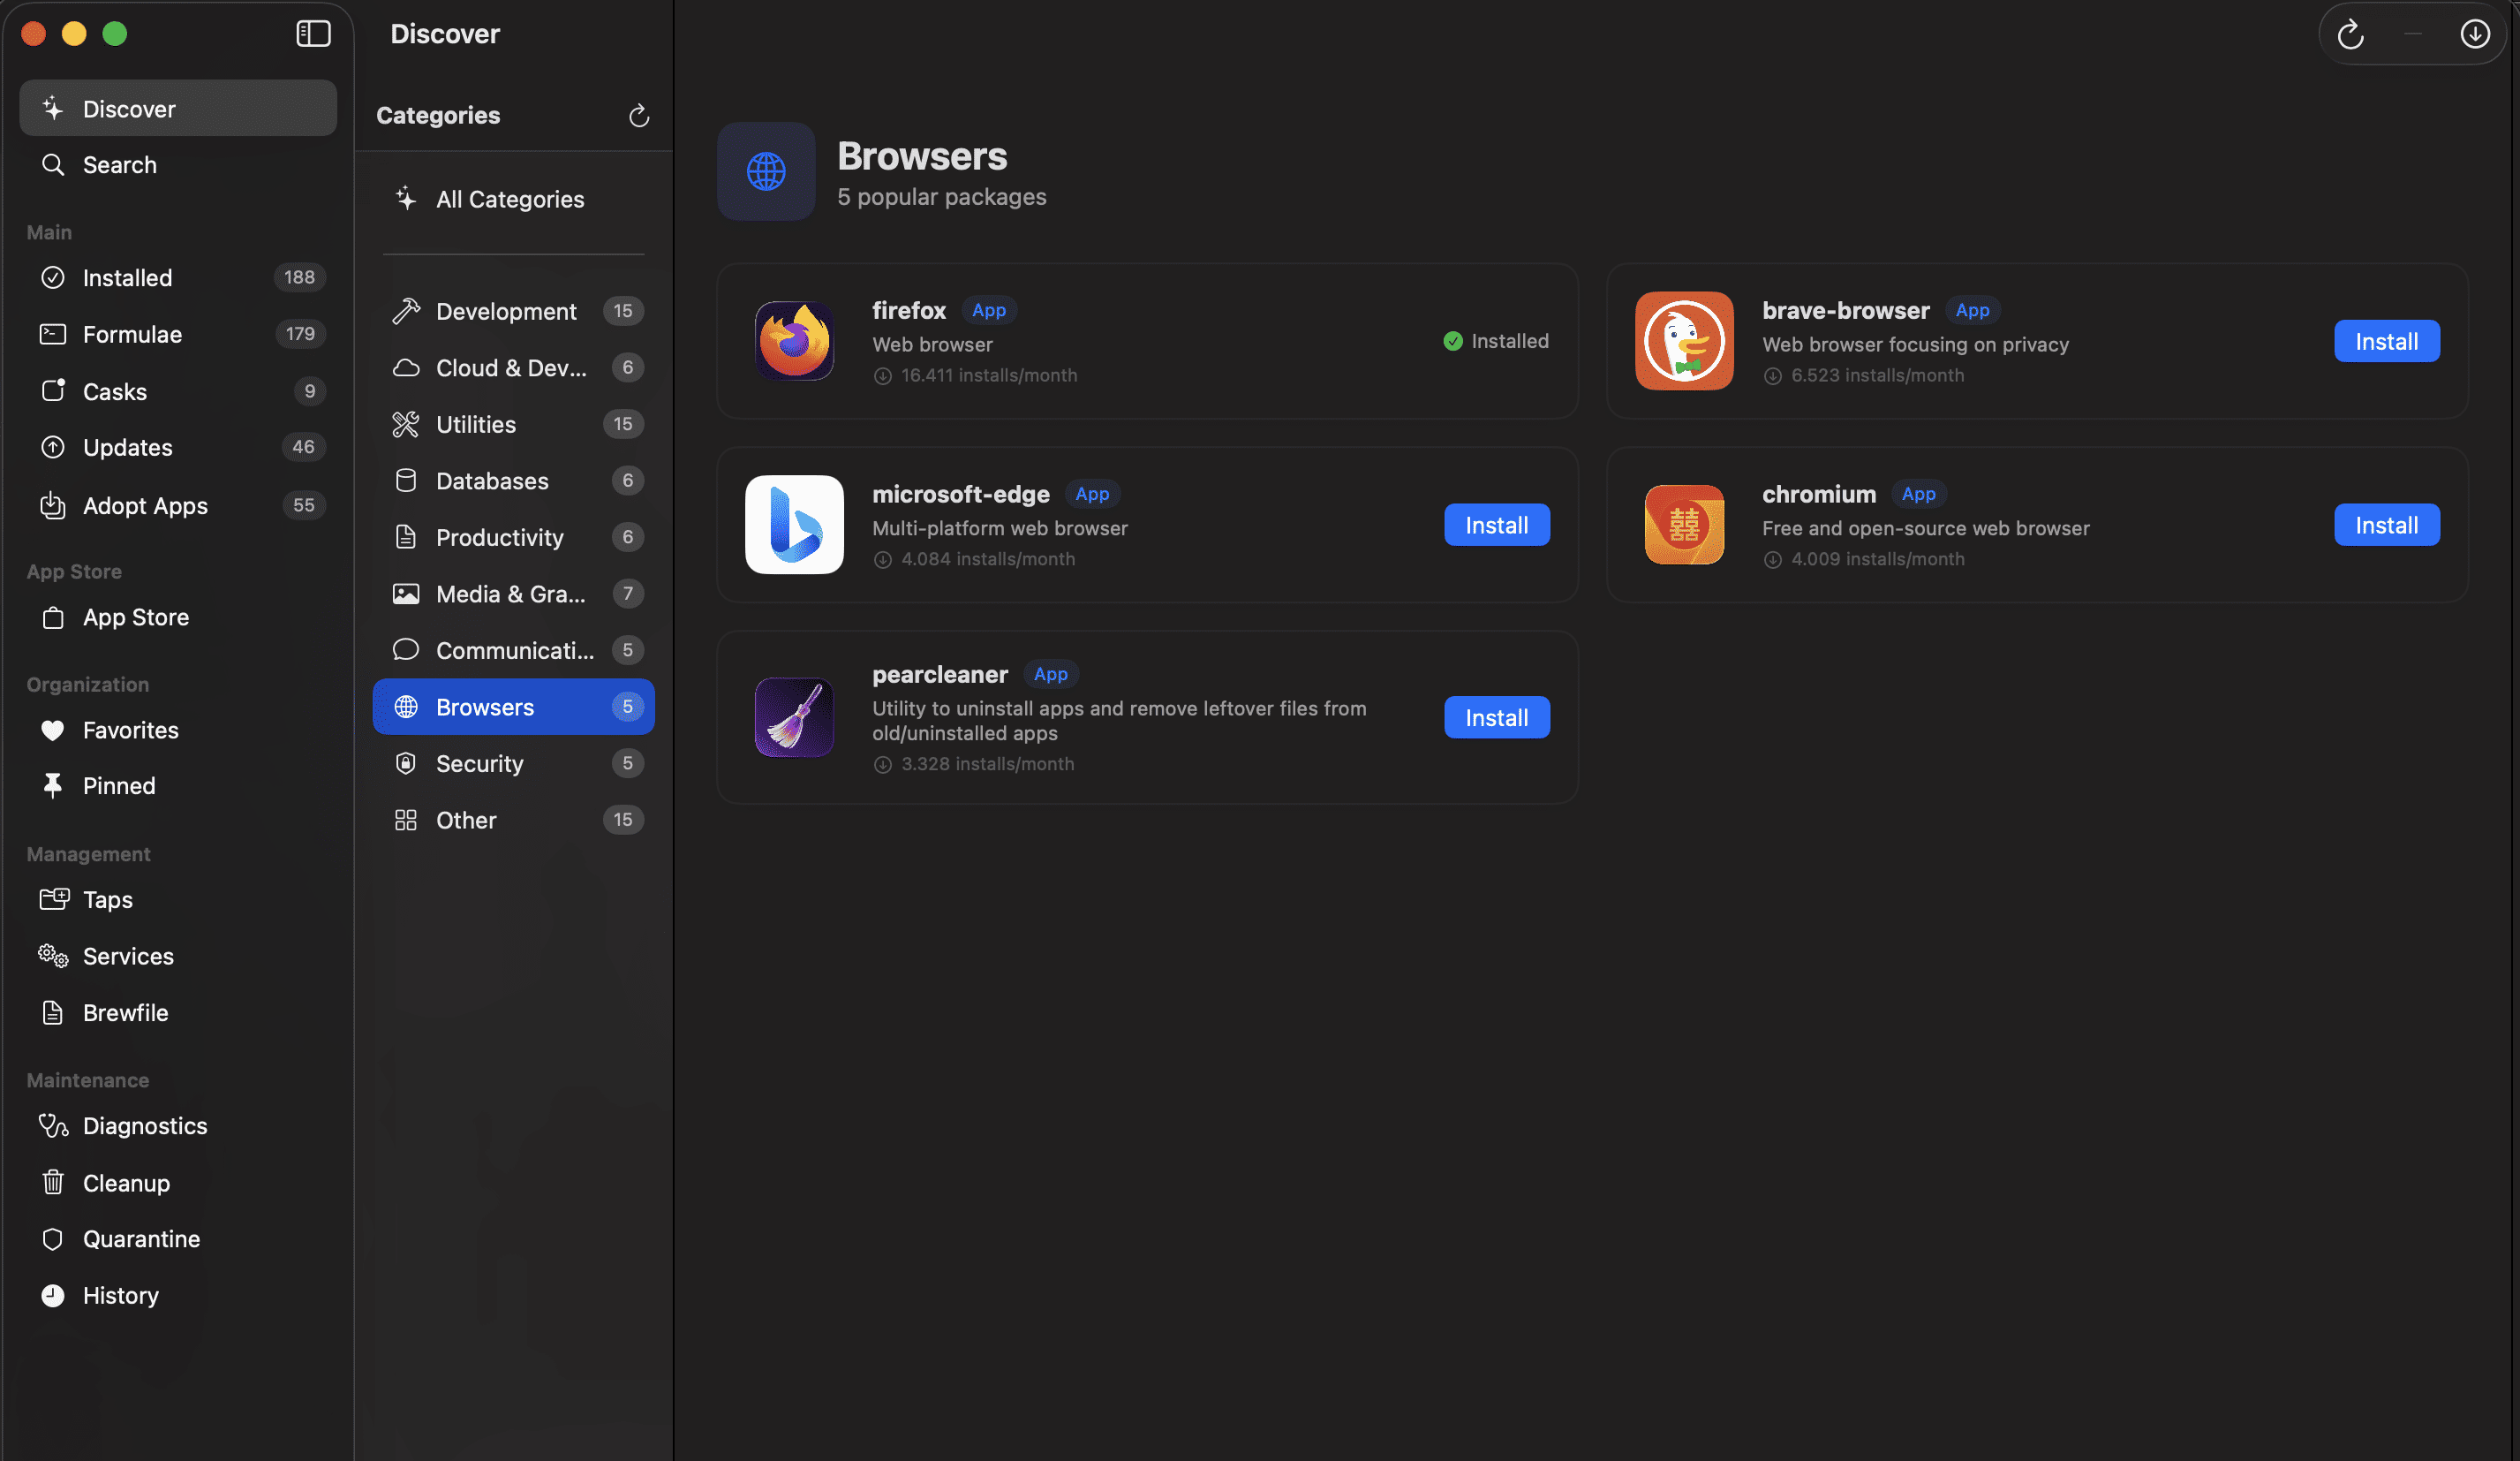Install chromium
Screen dimensions: 2520x1461
[2386, 525]
